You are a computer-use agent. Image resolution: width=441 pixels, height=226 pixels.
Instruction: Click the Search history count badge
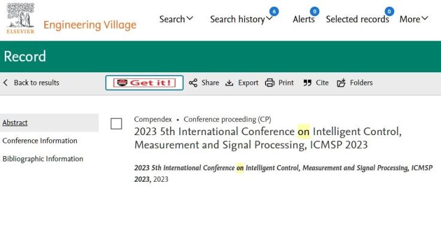(274, 11)
